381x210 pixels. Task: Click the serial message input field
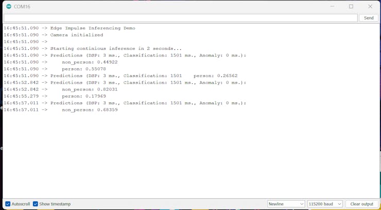(181, 18)
